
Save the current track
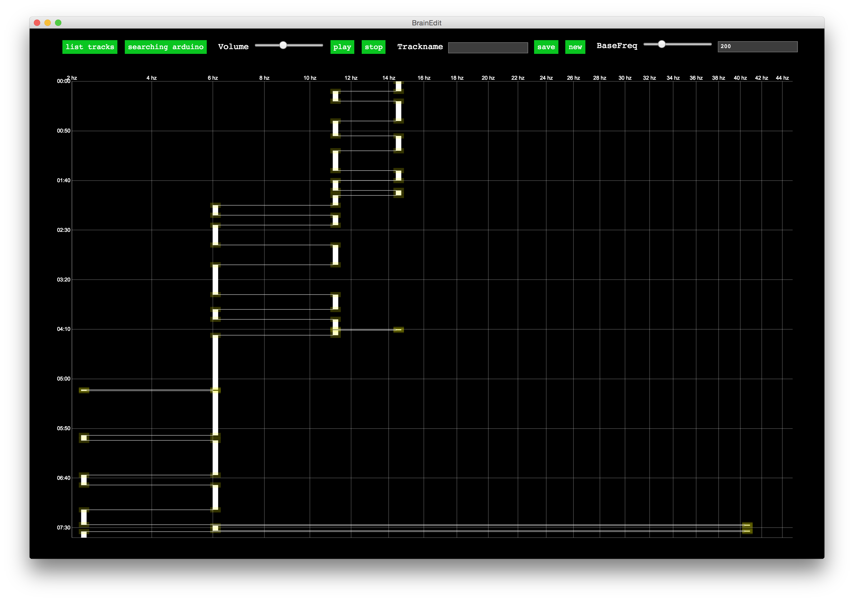click(546, 47)
